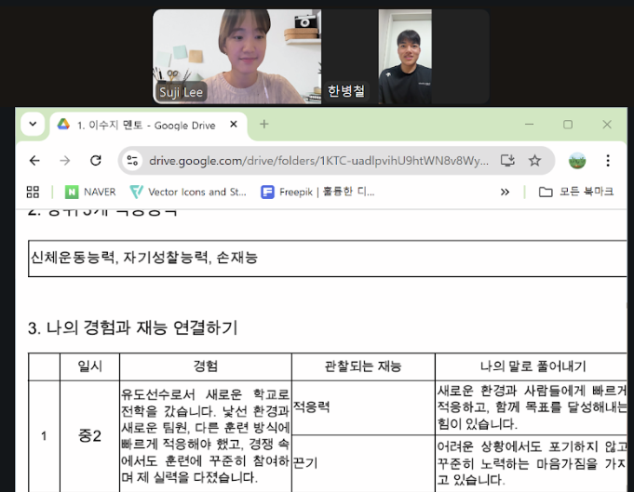
Task: Open the NAVER bookmark
Action: tap(90, 192)
